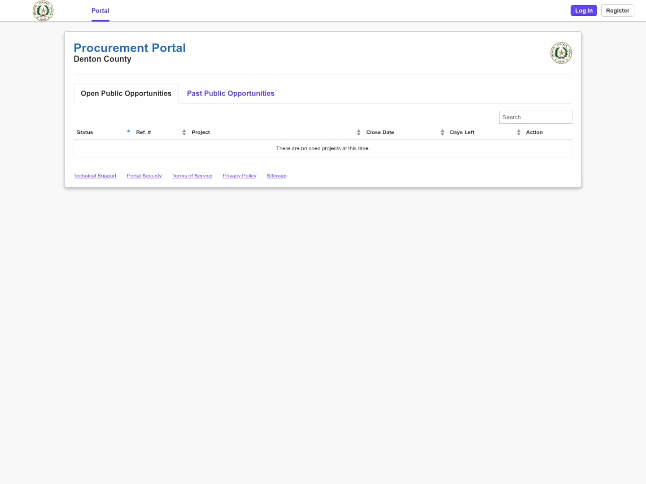Click the Register button

[617, 11]
